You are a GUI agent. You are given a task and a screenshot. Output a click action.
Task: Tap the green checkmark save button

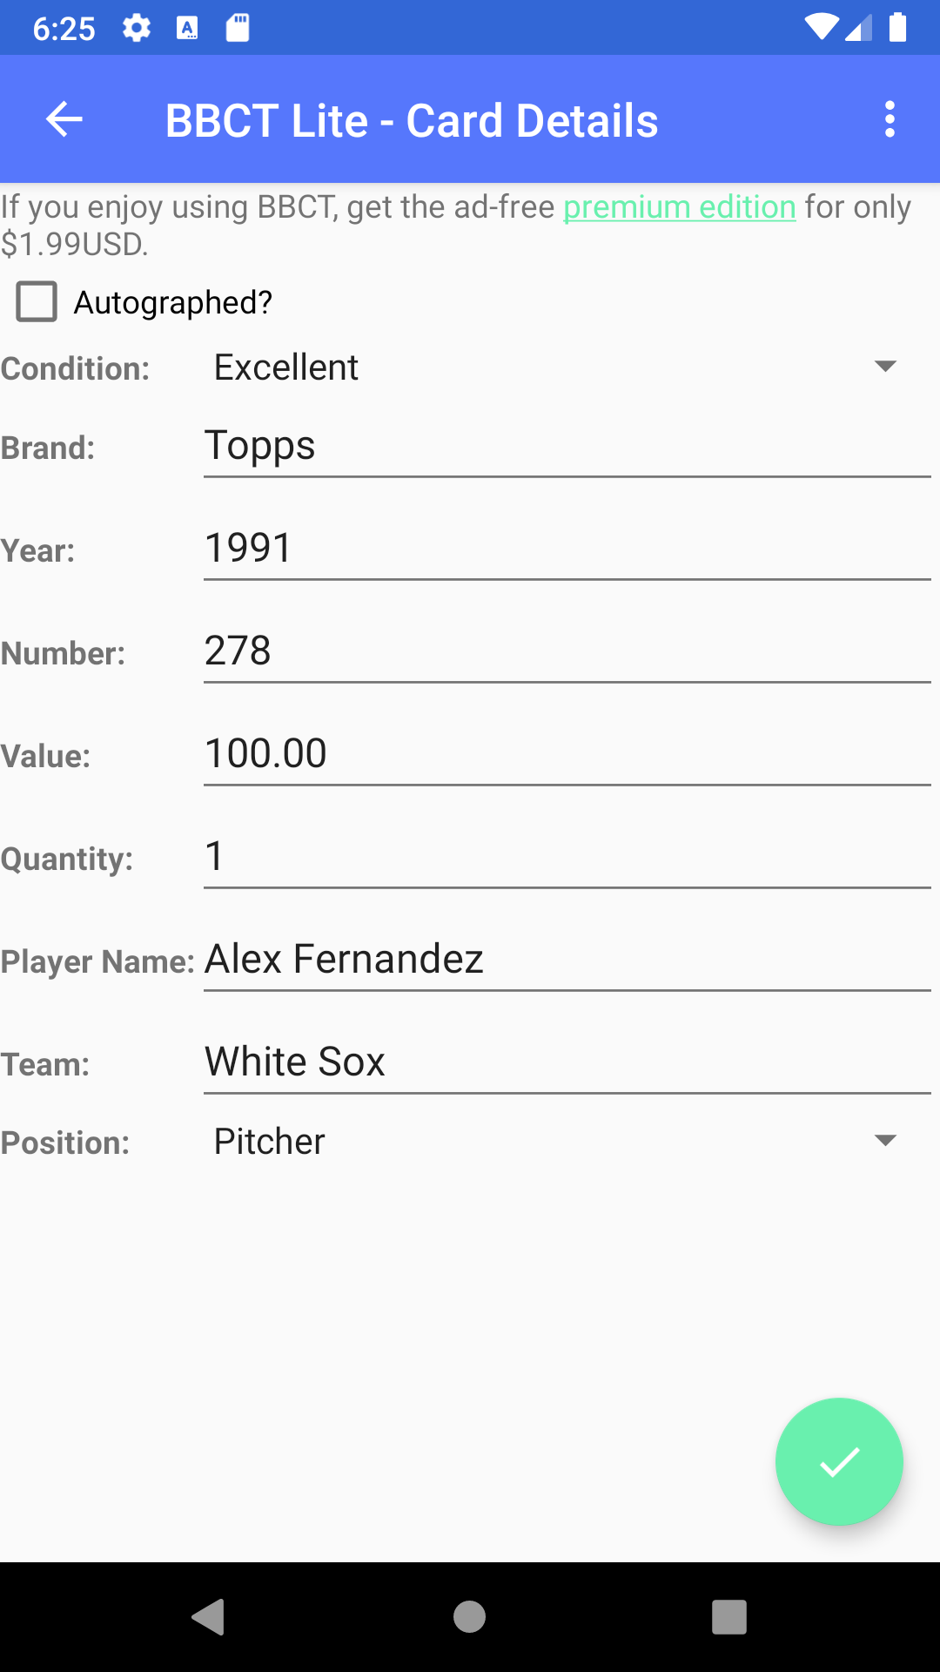point(838,1462)
